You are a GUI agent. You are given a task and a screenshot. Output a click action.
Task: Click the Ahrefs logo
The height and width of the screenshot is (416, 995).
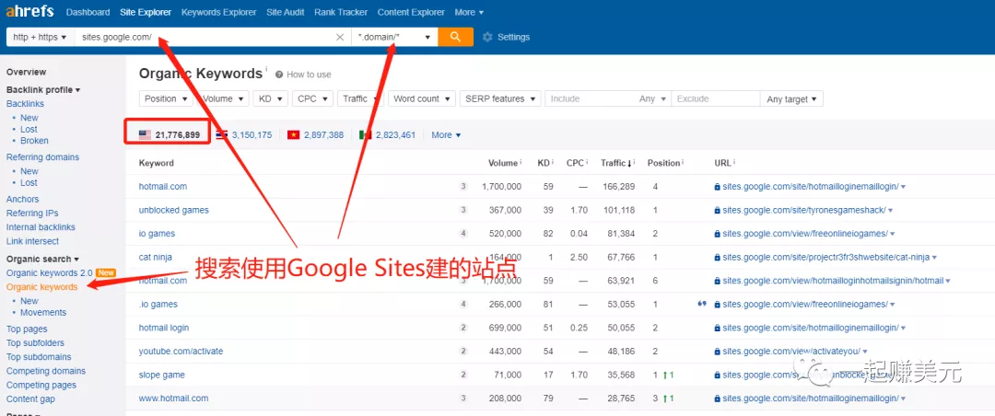pyautogui.click(x=29, y=11)
